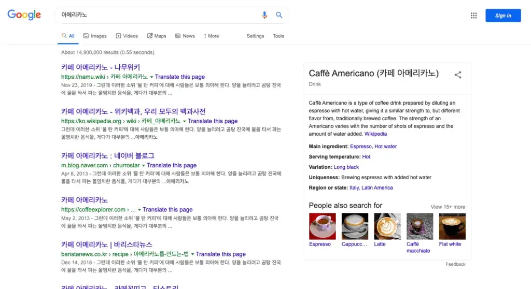Open the Wikipedia source link in knowledge panel
The height and width of the screenshot is (289, 531).
point(375,134)
